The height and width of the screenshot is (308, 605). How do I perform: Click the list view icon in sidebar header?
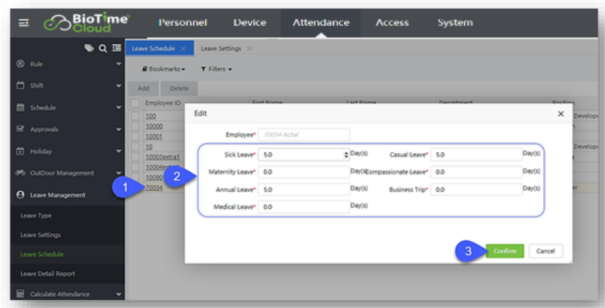[x=116, y=48]
